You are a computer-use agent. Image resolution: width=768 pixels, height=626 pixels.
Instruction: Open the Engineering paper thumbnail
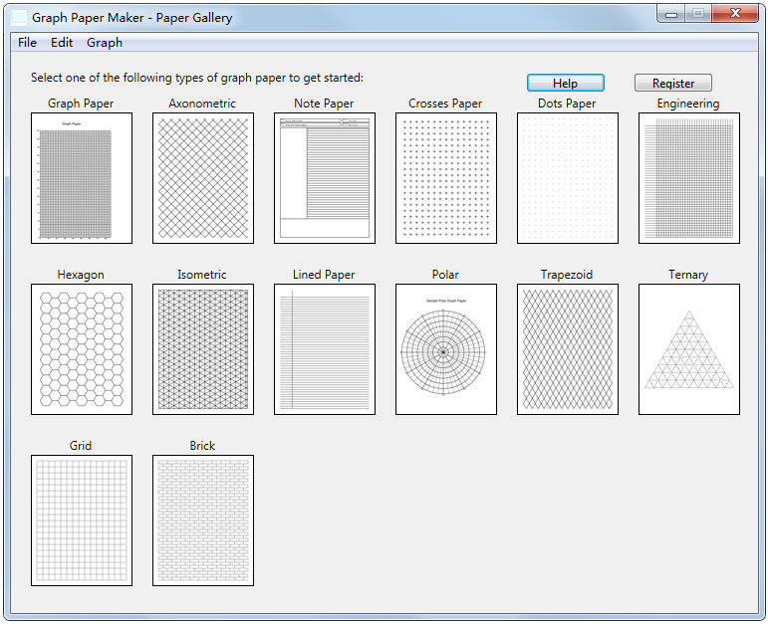pyautogui.click(x=688, y=178)
